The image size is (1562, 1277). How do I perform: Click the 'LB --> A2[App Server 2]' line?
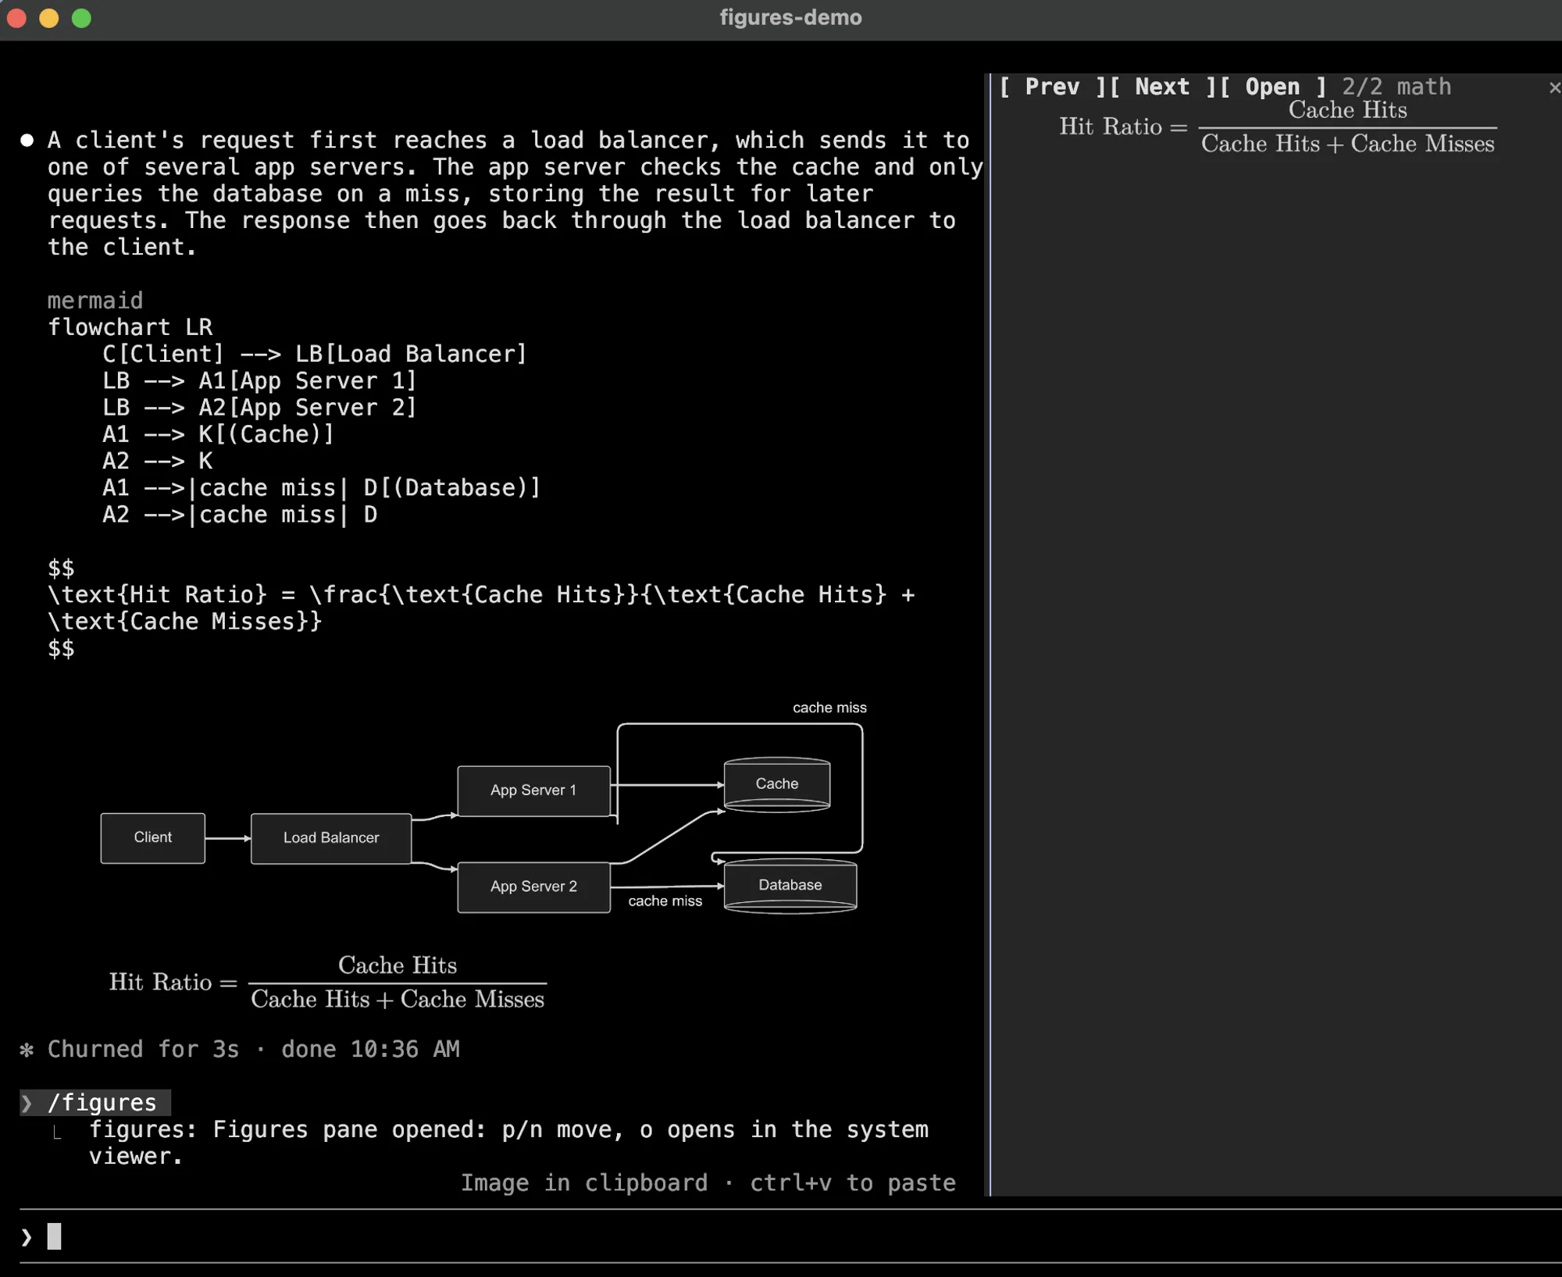(260, 408)
